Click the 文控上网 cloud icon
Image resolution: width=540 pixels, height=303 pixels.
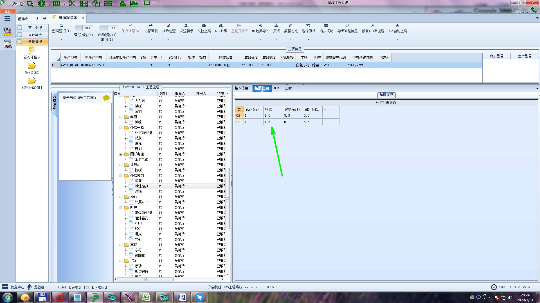pos(204,26)
